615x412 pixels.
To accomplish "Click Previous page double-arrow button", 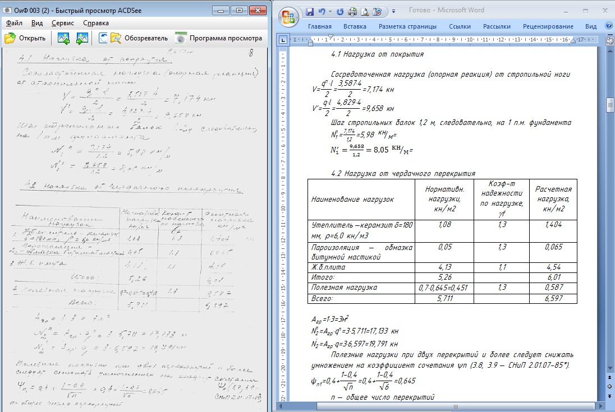I will coord(610,378).
